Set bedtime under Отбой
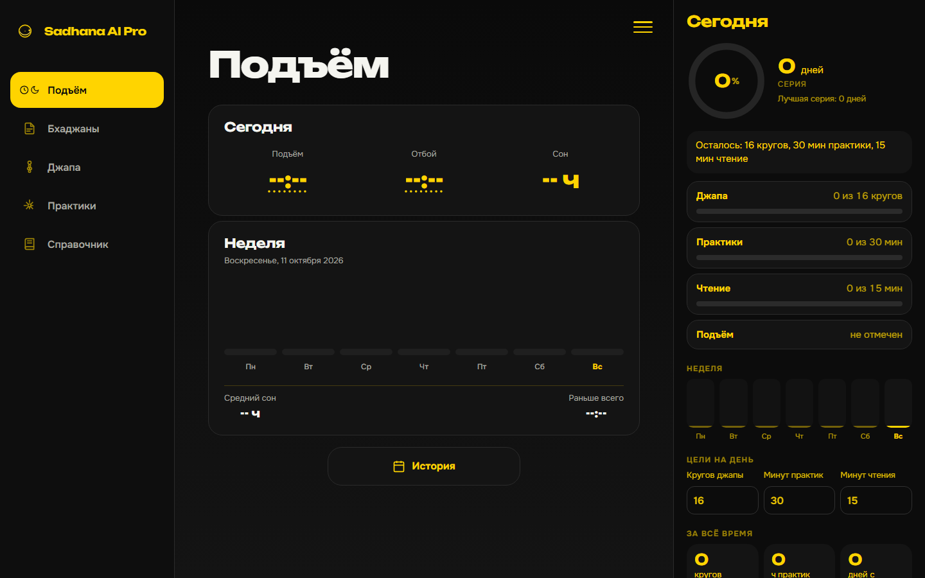The width and height of the screenshot is (925, 578). pyautogui.click(x=424, y=183)
